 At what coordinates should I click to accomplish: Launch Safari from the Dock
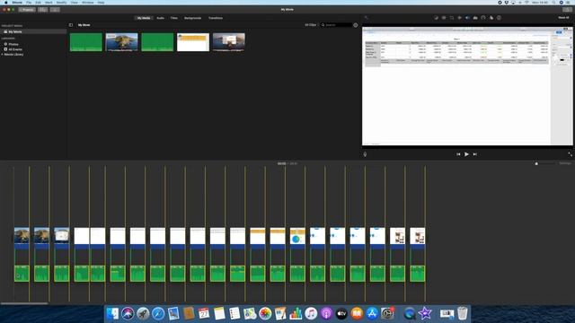tap(158, 313)
